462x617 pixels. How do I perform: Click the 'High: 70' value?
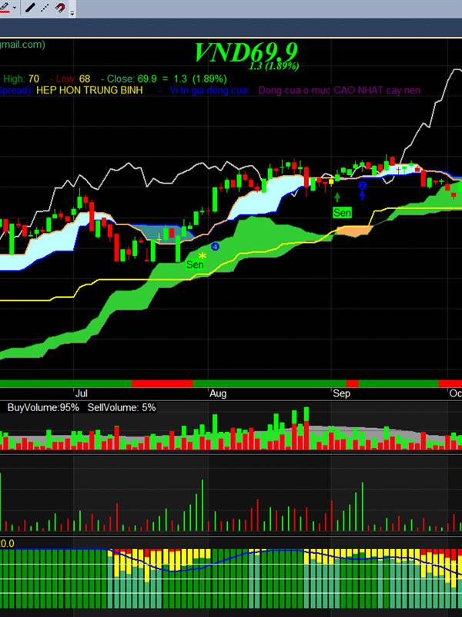21,79
